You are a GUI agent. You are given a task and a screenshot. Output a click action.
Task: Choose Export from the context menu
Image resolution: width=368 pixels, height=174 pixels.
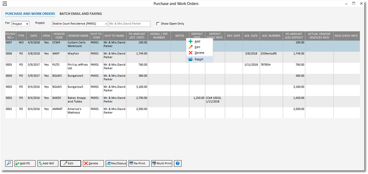point(199,59)
